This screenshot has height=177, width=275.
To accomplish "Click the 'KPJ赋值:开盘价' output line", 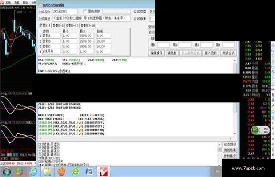I will [49, 144].
